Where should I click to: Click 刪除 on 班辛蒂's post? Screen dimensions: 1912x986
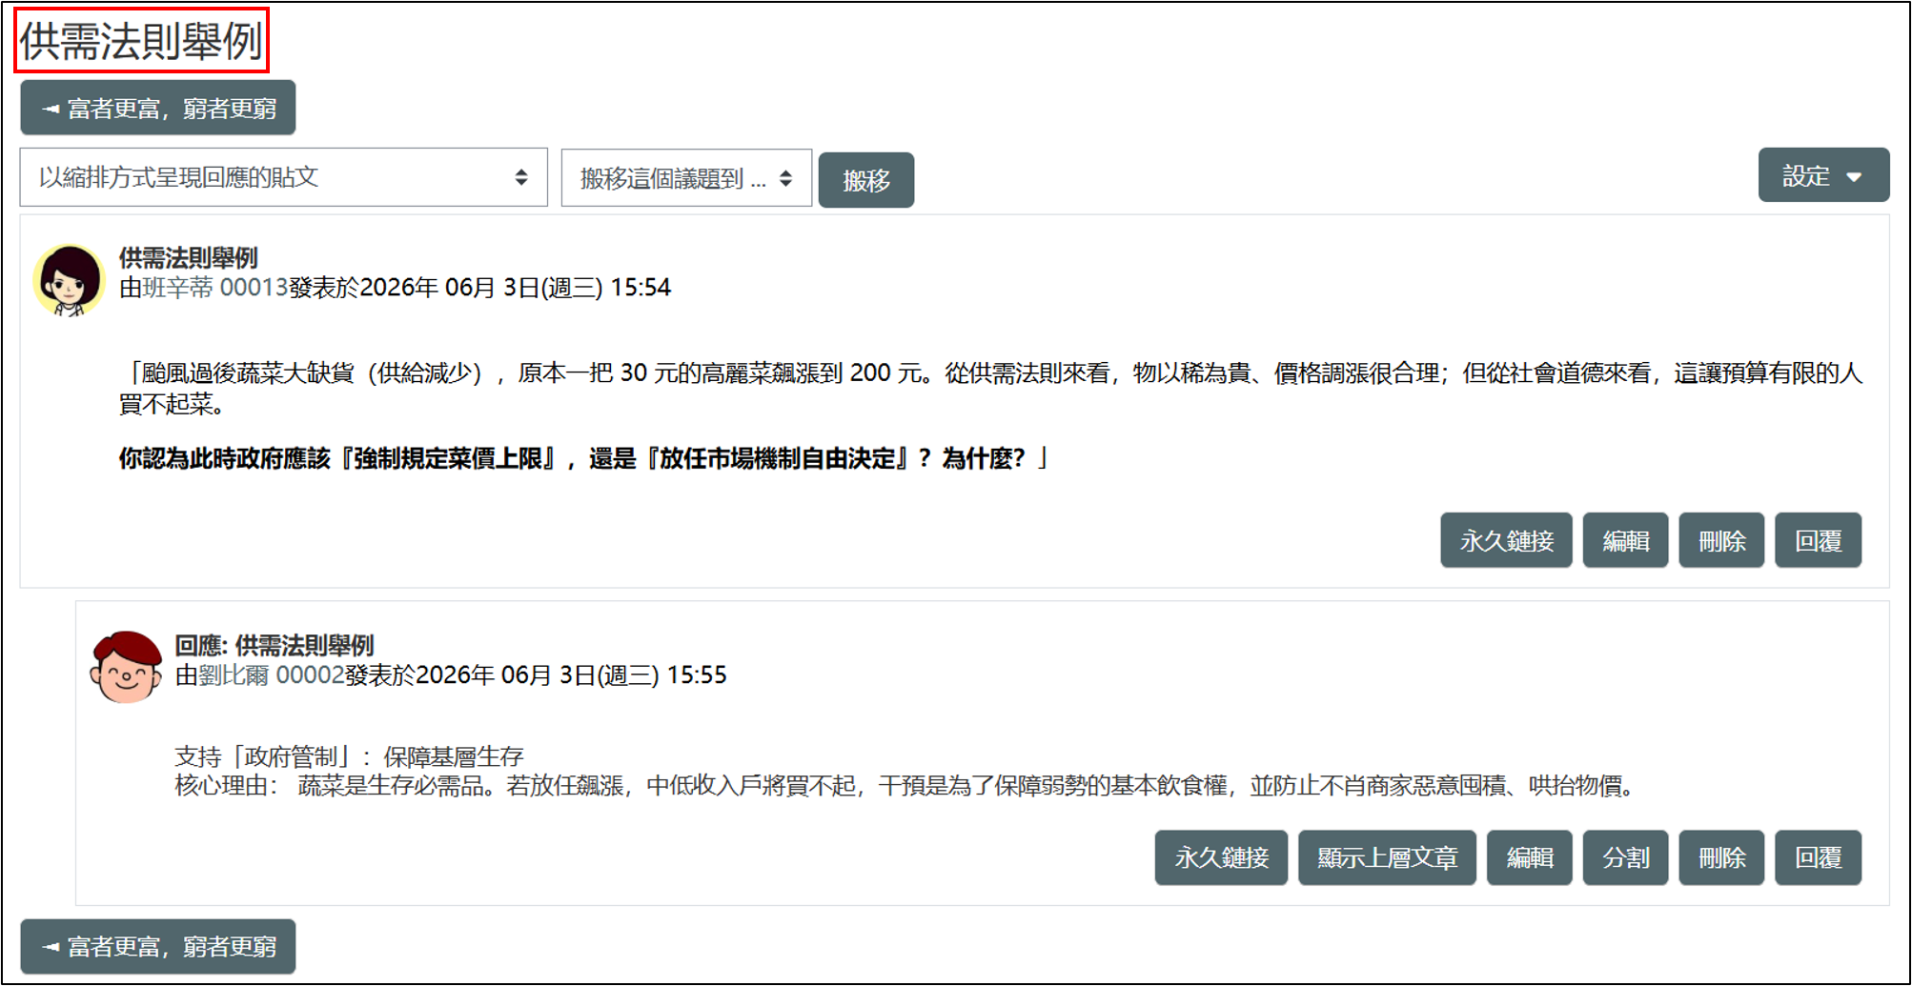(x=1721, y=541)
